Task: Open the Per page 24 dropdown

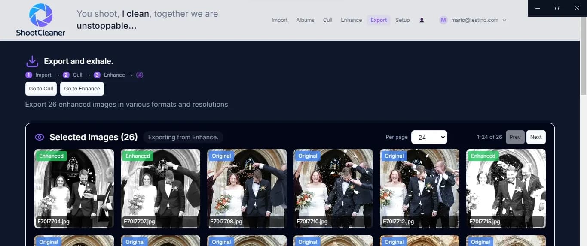Action: click(x=429, y=137)
